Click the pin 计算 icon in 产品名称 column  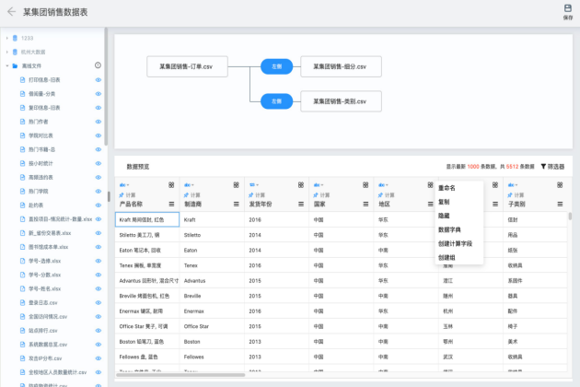[122, 195]
